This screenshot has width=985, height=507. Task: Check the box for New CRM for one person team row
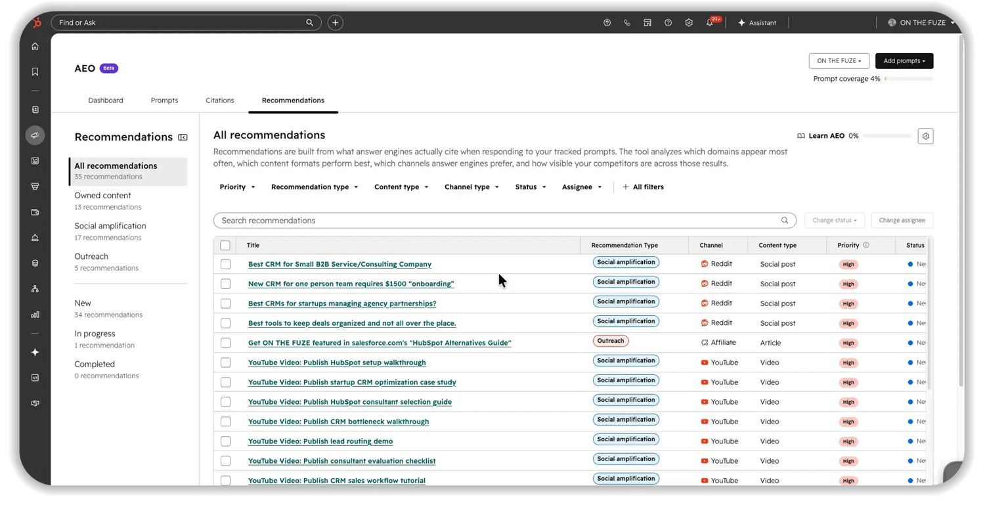pyautogui.click(x=225, y=284)
